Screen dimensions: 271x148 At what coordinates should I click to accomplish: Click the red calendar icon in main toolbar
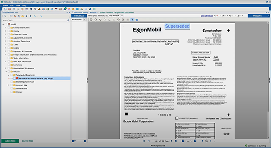pyautogui.click(x=56, y=9)
